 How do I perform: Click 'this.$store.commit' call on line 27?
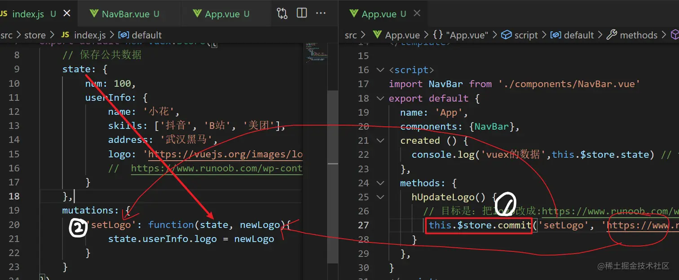[480, 225]
